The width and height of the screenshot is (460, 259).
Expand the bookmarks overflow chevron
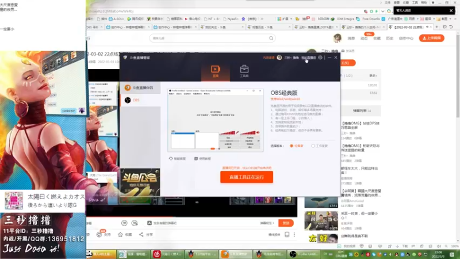(x=262, y=19)
